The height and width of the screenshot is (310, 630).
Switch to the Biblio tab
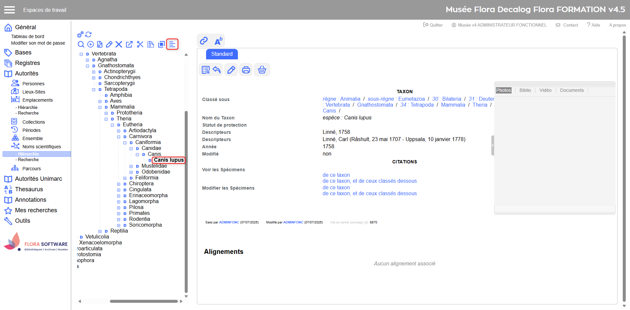click(525, 90)
